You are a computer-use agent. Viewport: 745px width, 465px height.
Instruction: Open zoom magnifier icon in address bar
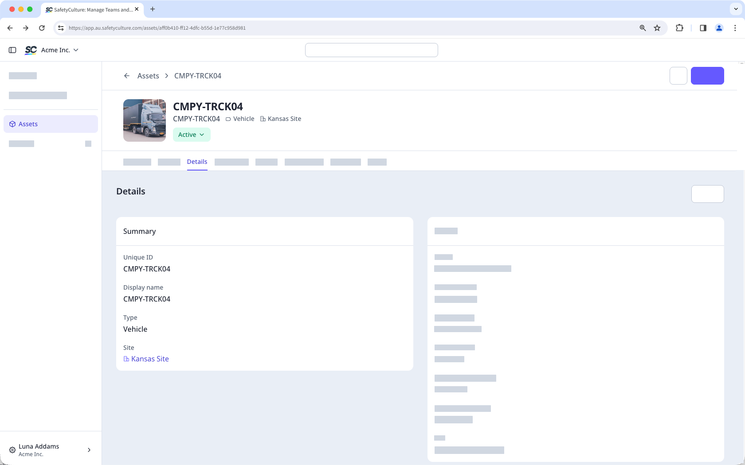point(643,28)
